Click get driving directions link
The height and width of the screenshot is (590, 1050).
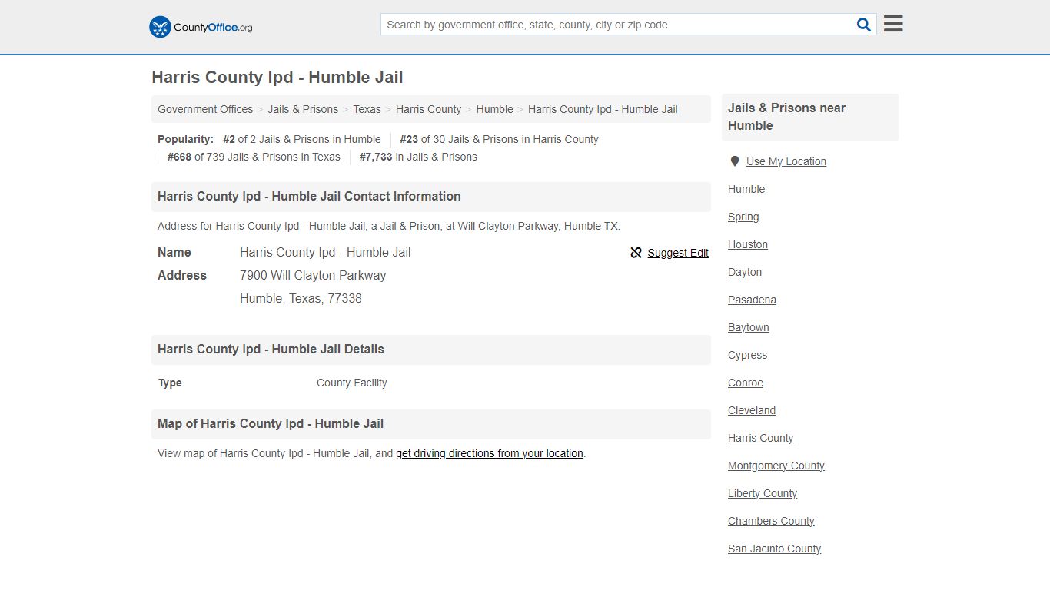[490, 453]
